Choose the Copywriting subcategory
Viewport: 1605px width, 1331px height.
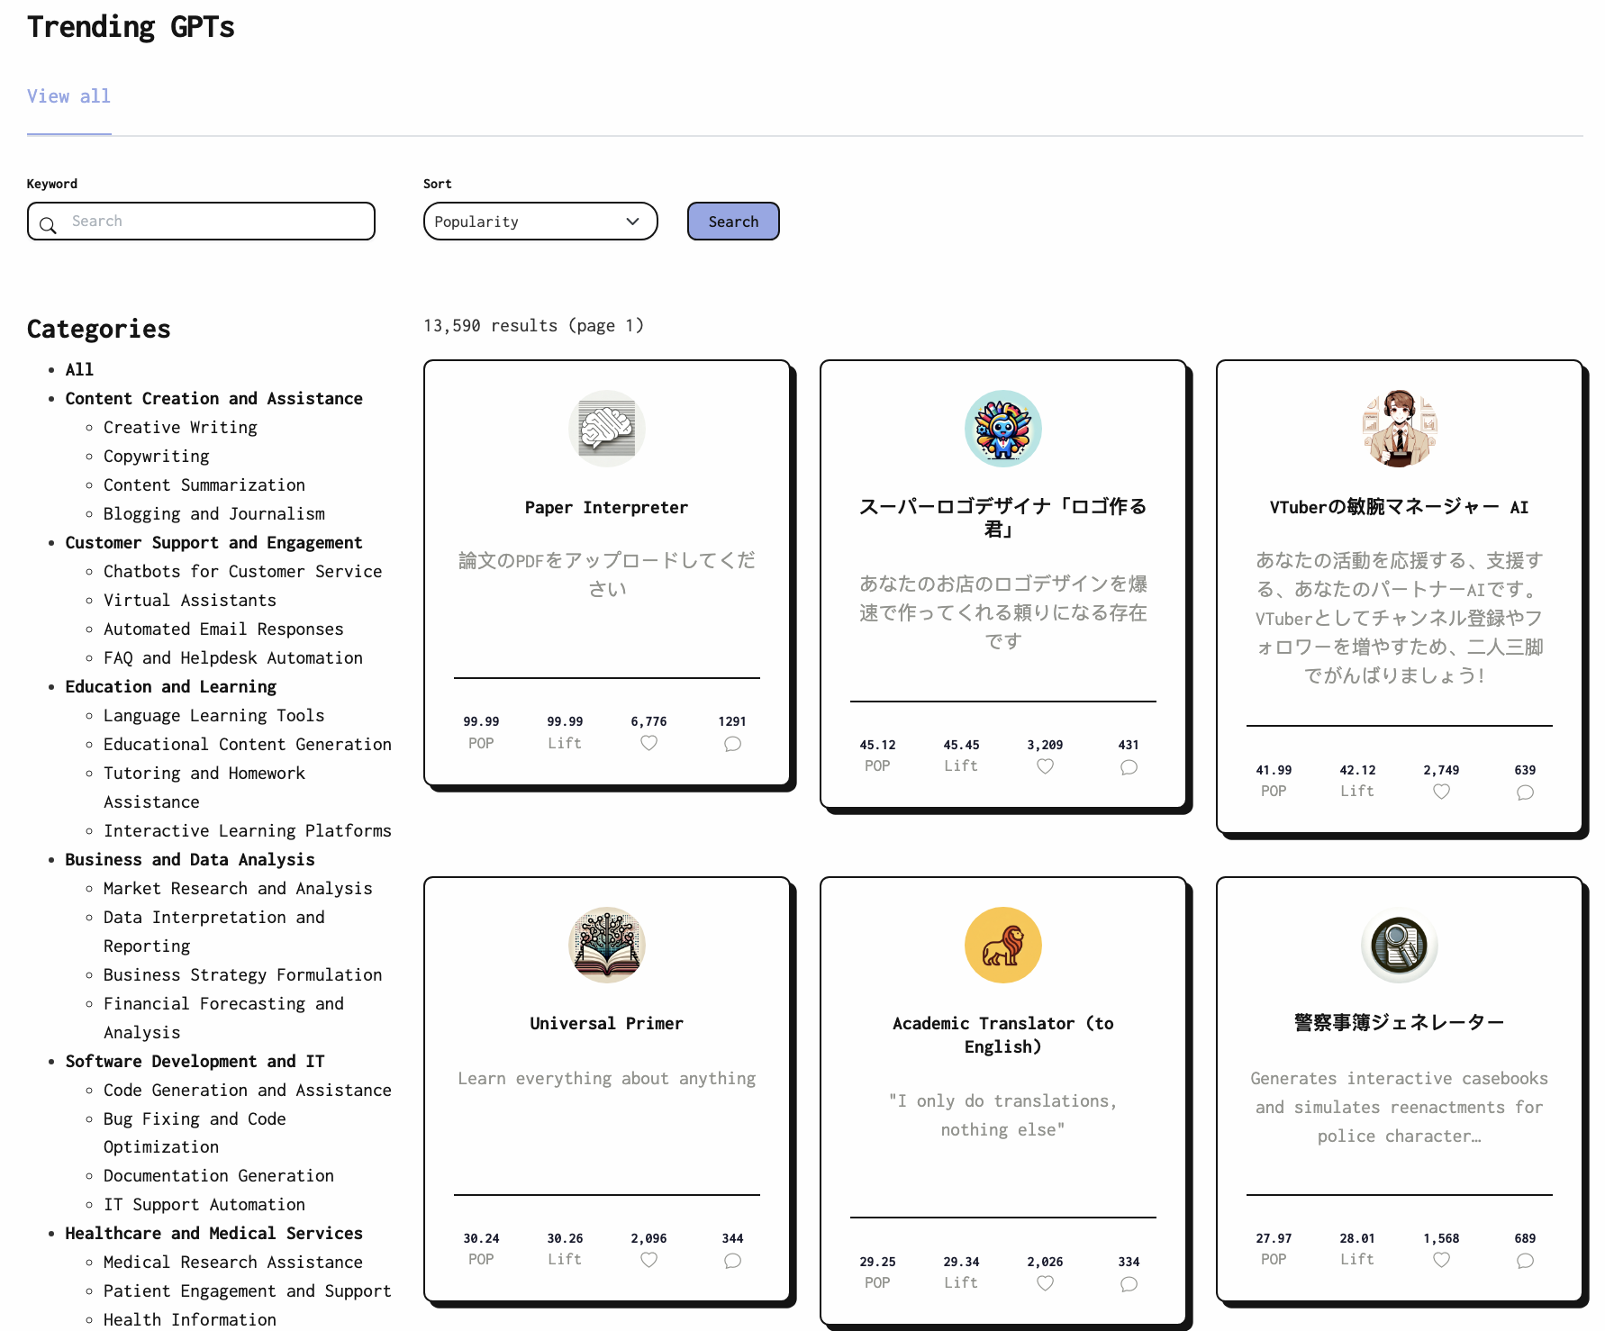click(157, 456)
